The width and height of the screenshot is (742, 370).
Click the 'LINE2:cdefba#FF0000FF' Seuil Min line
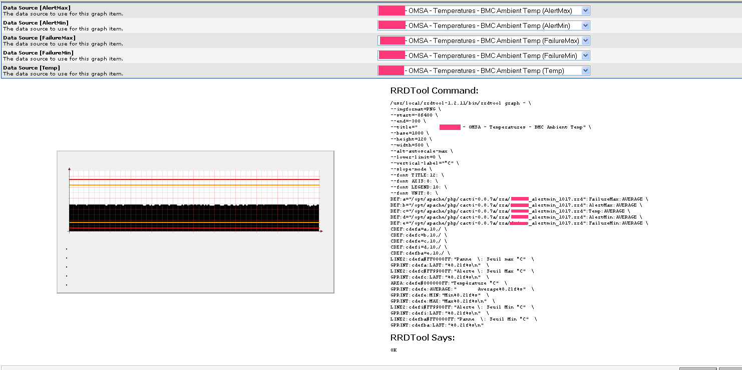[x=464, y=319]
